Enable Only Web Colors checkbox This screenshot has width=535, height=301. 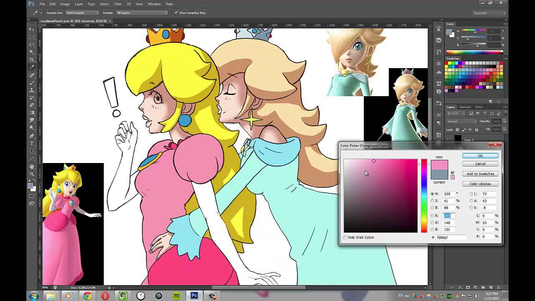click(x=345, y=237)
